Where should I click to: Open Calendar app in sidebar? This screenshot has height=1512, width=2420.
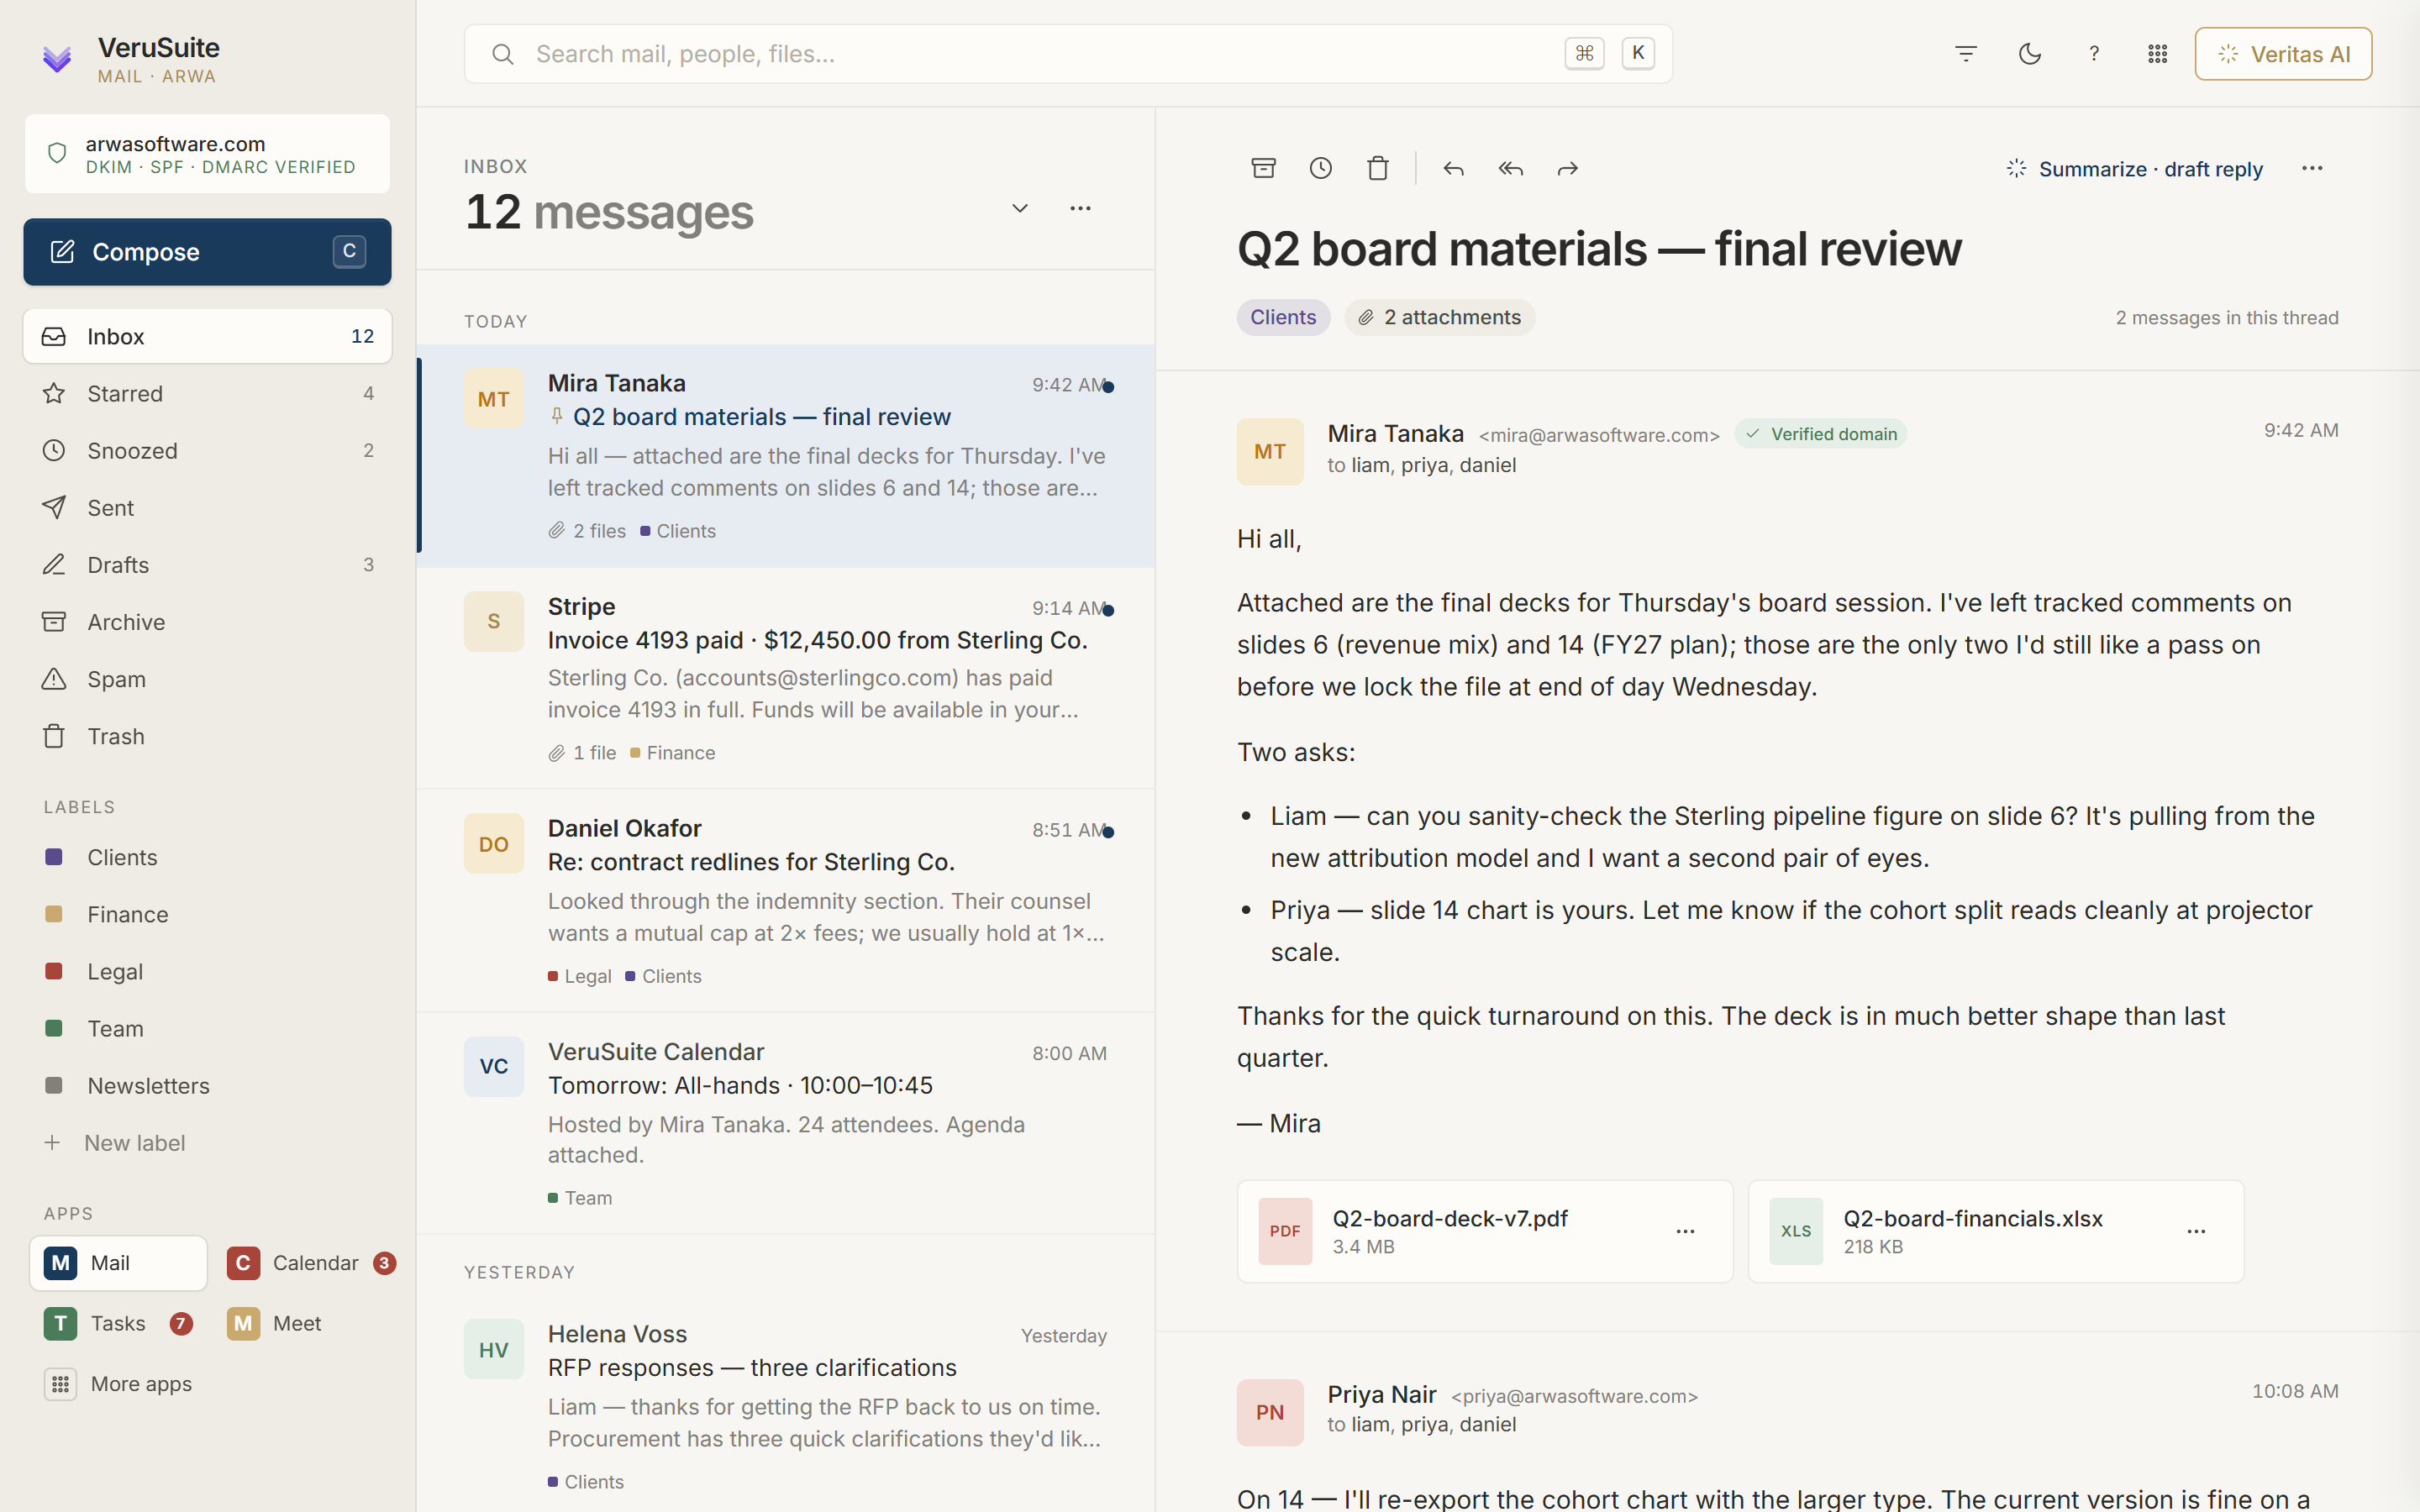[x=310, y=1263]
